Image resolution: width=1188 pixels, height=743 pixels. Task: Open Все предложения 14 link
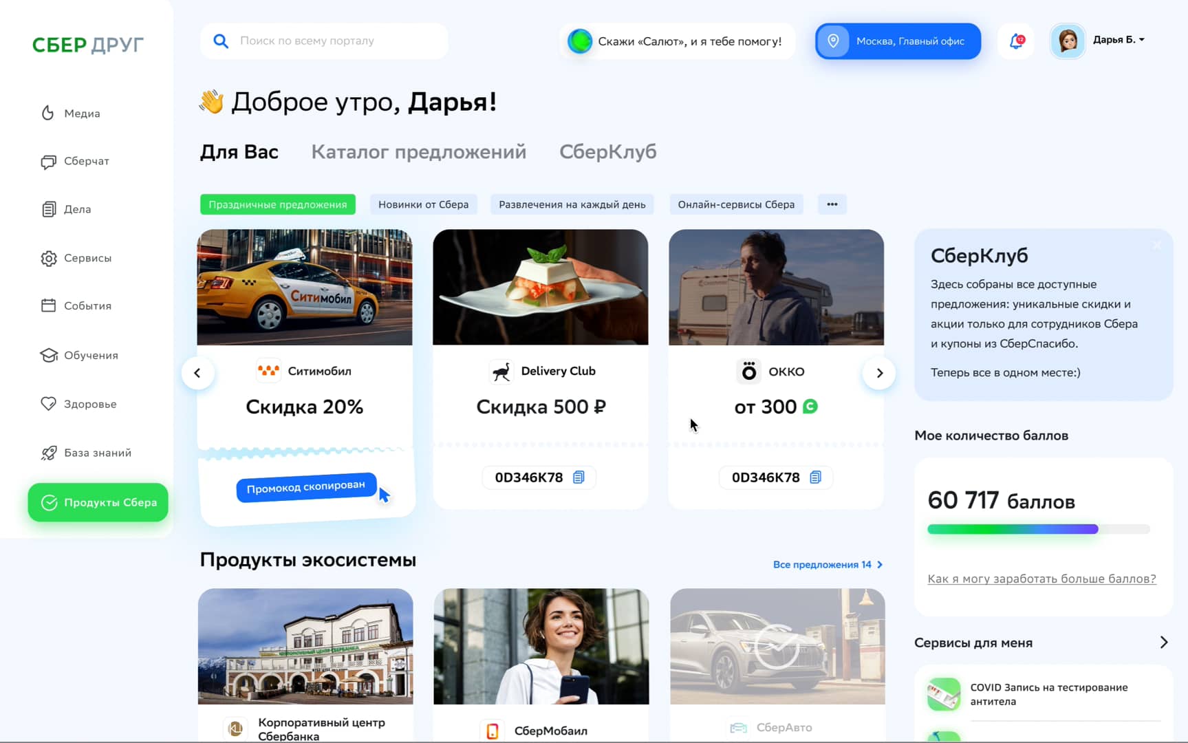pos(828,564)
